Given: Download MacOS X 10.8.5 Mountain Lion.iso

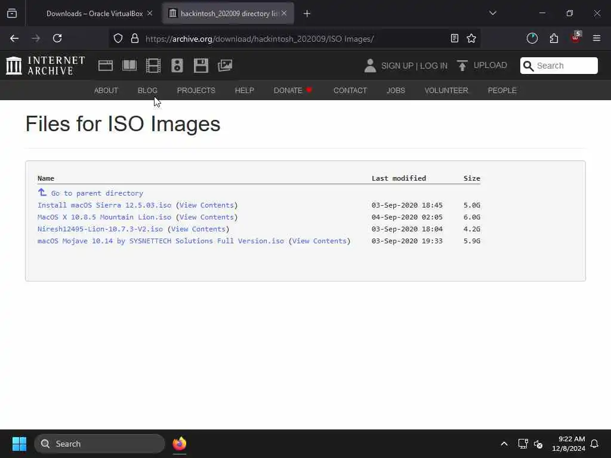Looking at the screenshot, I should (104, 217).
